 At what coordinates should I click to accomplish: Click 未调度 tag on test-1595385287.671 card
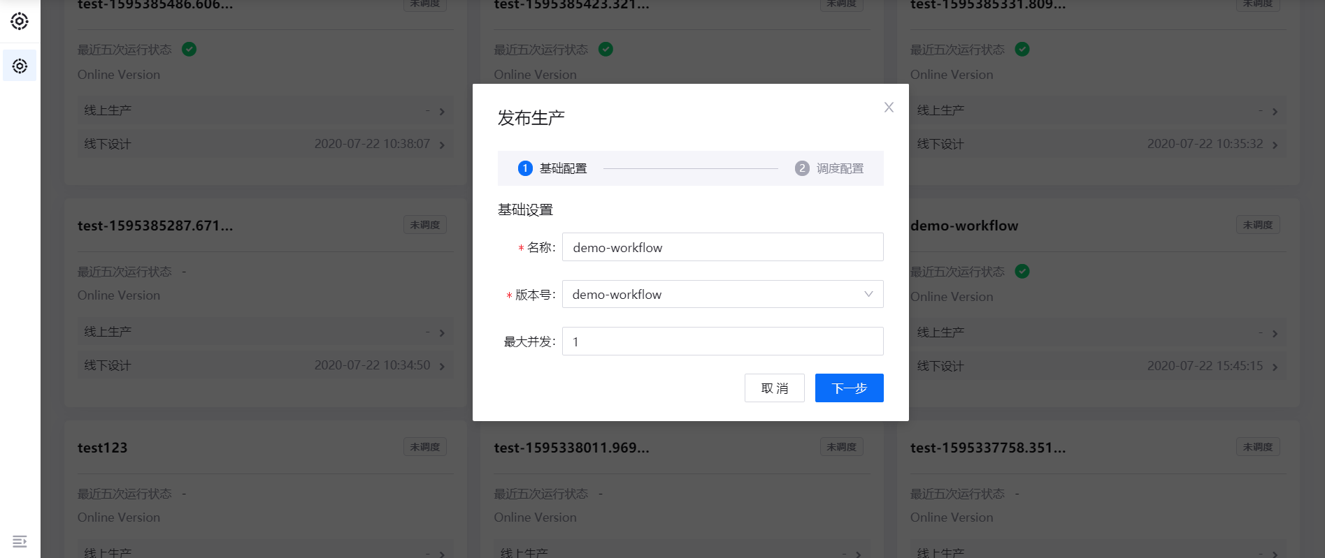(x=425, y=225)
